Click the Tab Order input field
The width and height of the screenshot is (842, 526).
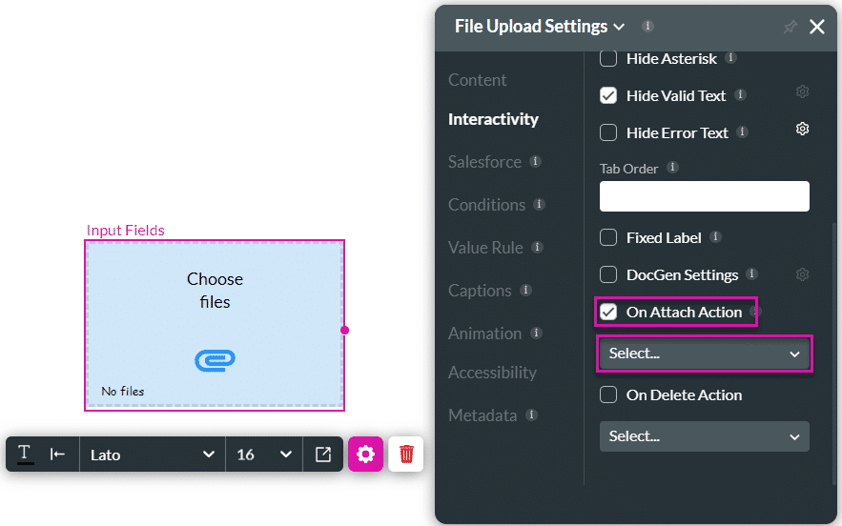(x=705, y=196)
